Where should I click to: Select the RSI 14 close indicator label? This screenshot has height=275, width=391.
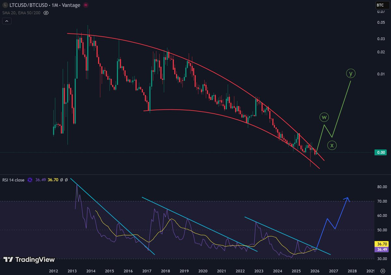pyautogui.click(x=13, y=180)
